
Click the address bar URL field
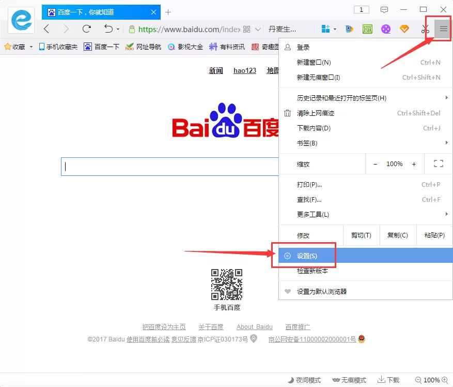coord(189,29)
